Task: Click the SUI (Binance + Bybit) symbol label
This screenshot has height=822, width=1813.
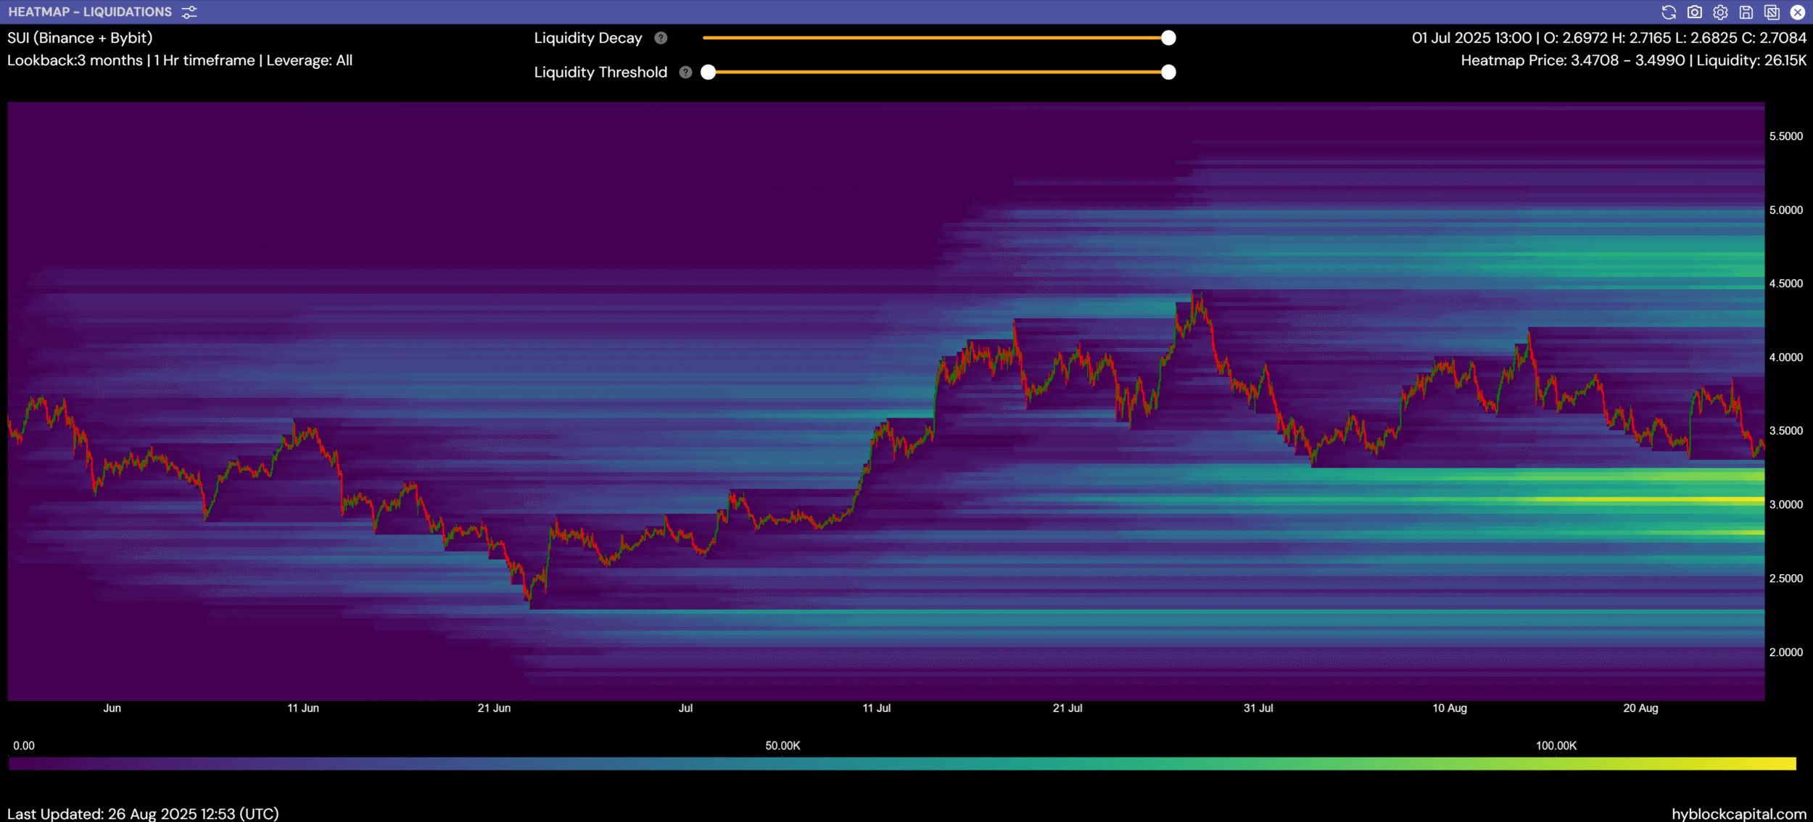Action: pyautogui.click(x=80, y=38)
